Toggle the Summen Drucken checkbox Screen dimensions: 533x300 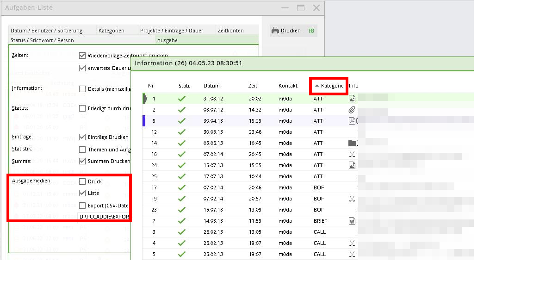(x=82, y=161)
